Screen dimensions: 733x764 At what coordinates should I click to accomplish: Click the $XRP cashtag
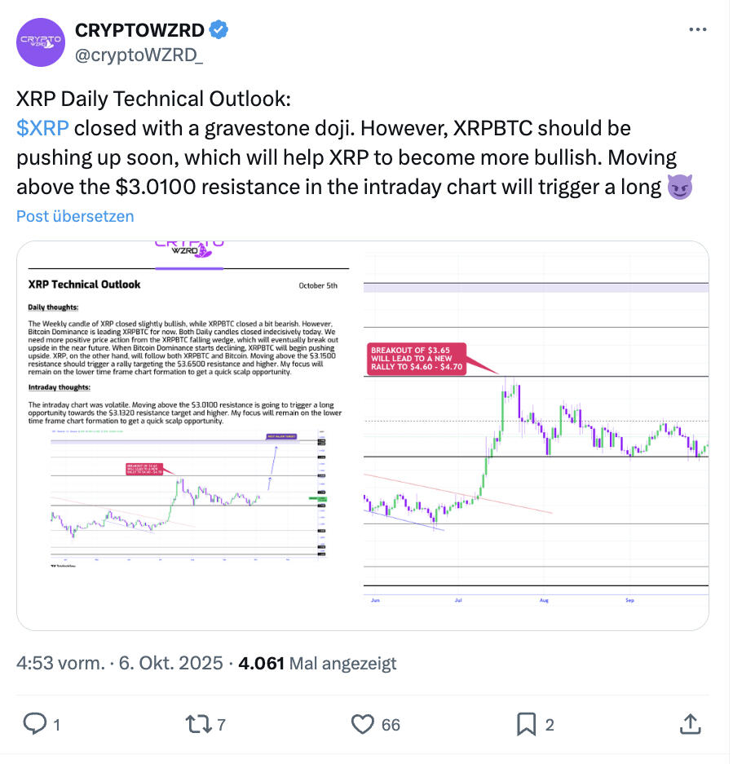tap(42, 129)
